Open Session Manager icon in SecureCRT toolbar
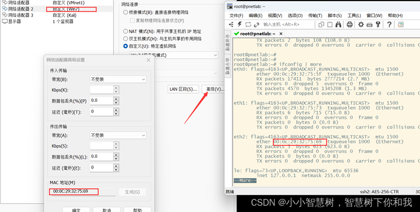Image resolution: width=420 pixels, height=212 pixels. 231,25
